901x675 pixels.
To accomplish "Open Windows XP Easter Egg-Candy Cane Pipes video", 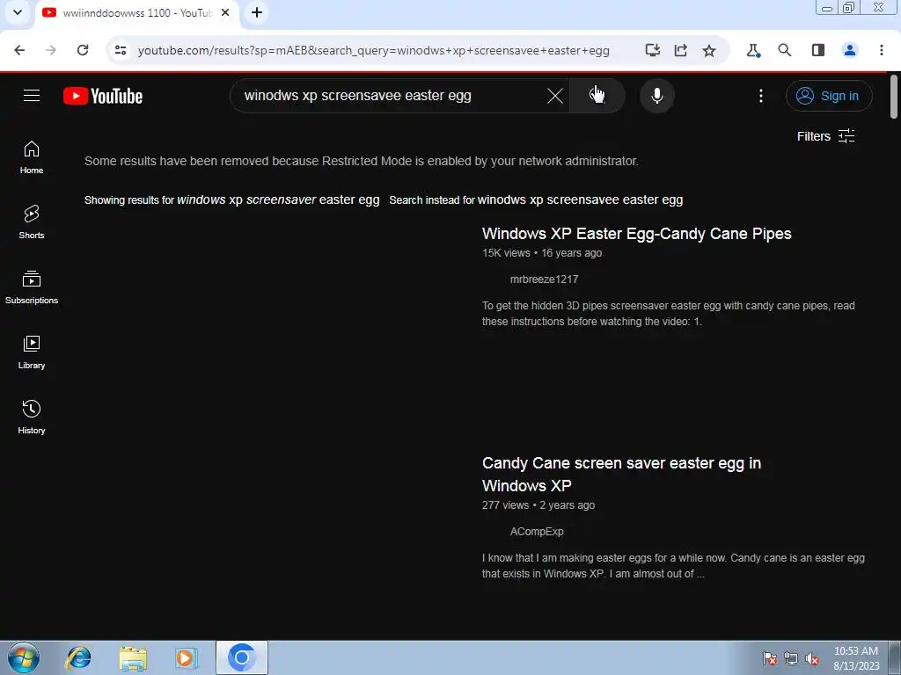I will coord(637,234).
